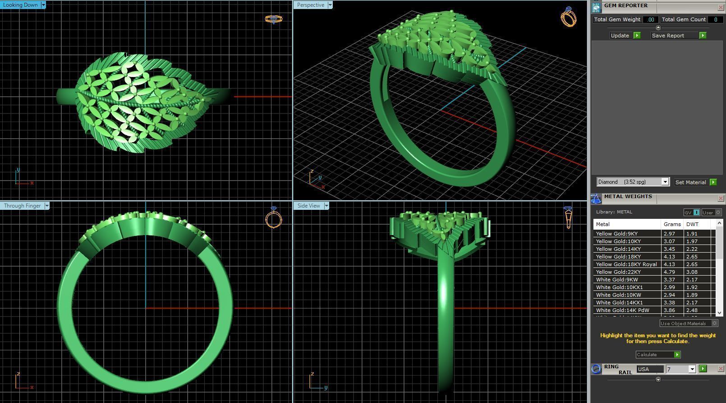Click the metal list scroll down arrow
This screenshot has height=403, width=726.
tap(719, 312)
